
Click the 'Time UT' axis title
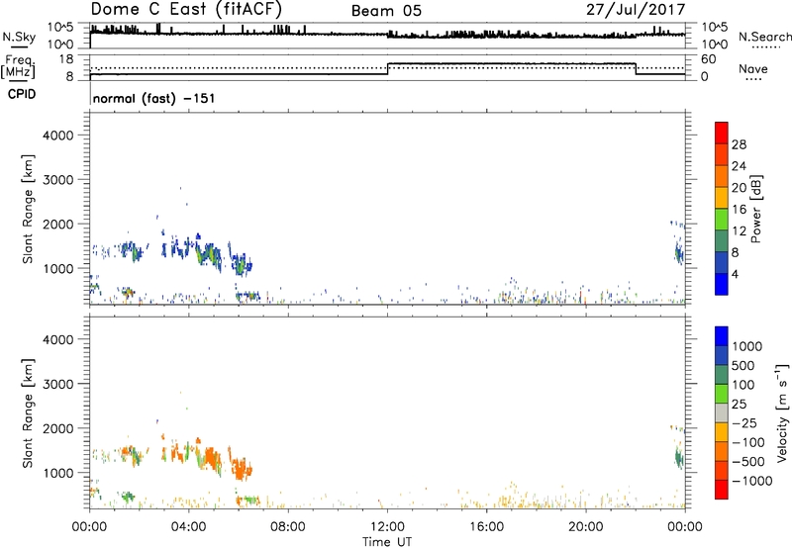point(387,541)
